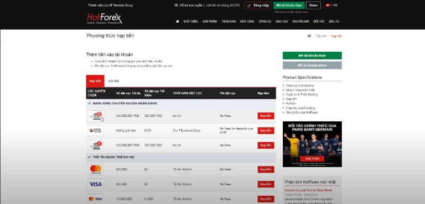Viewport: 425px width, 204px height.
Task: Open the Khách hàng thân thiết link
Action: coord(300,90)
